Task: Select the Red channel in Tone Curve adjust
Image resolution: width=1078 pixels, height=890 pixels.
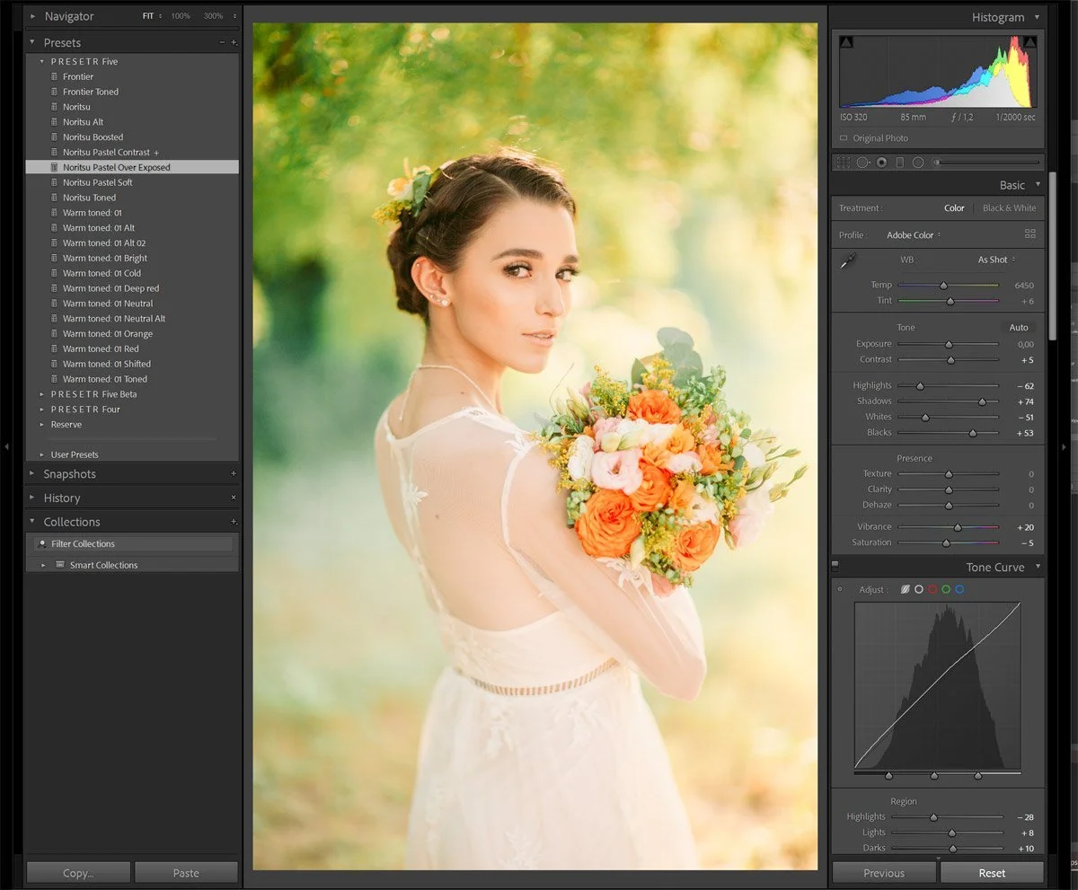Action: [x=932, y=589]
